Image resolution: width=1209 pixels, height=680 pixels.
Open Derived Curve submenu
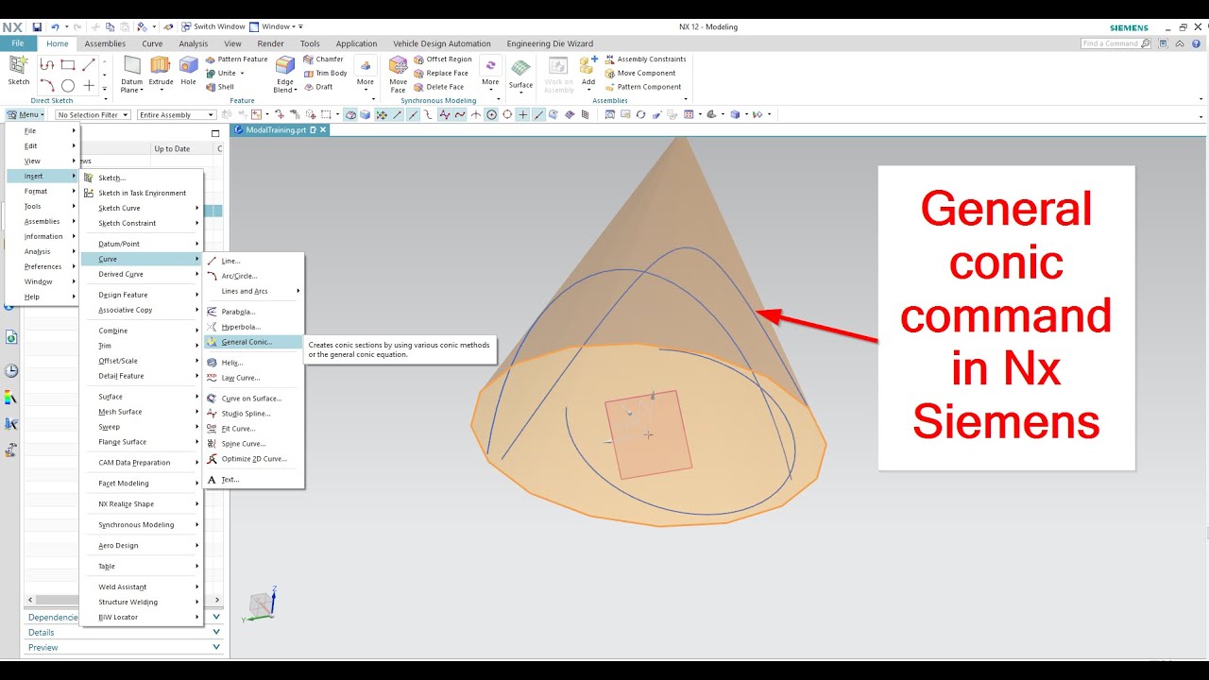(142, 274)
